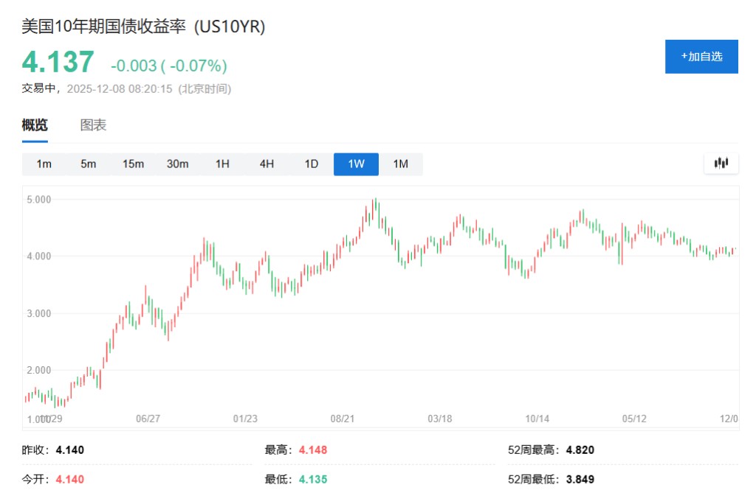Click the US10YR title heading
Viewport: 756px width, 493px height.
point(143,27)
